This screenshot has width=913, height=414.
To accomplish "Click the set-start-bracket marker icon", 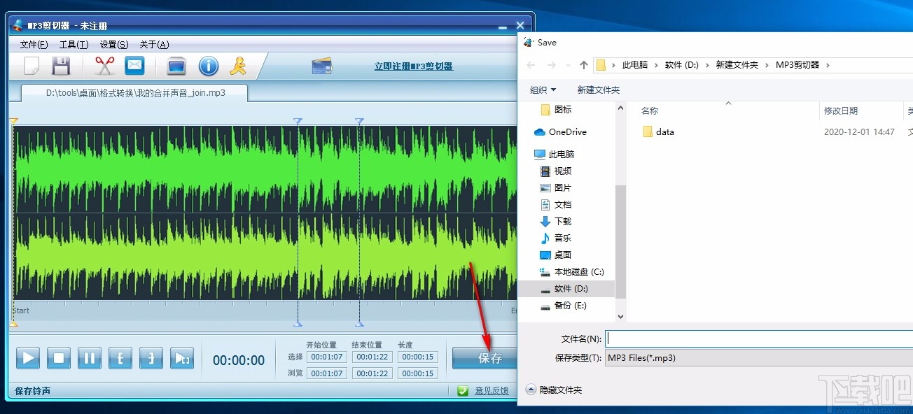I will 120,358.
